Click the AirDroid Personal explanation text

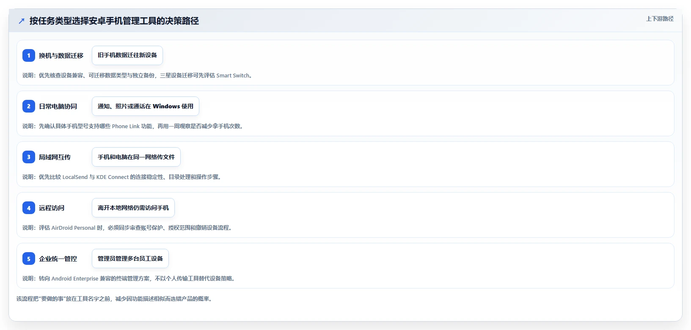coord(128,228)
